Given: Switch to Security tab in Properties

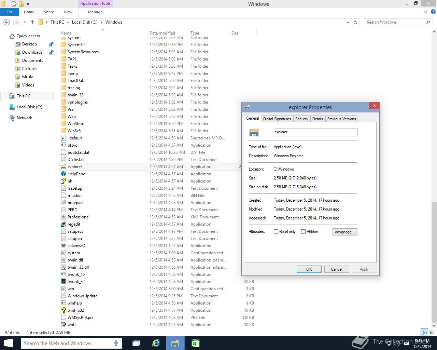Looking at the screenshot, I should click(301, 119).
